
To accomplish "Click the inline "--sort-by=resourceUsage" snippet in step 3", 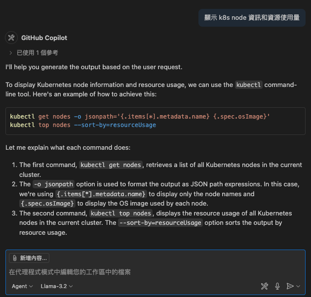I will point(160,222).
